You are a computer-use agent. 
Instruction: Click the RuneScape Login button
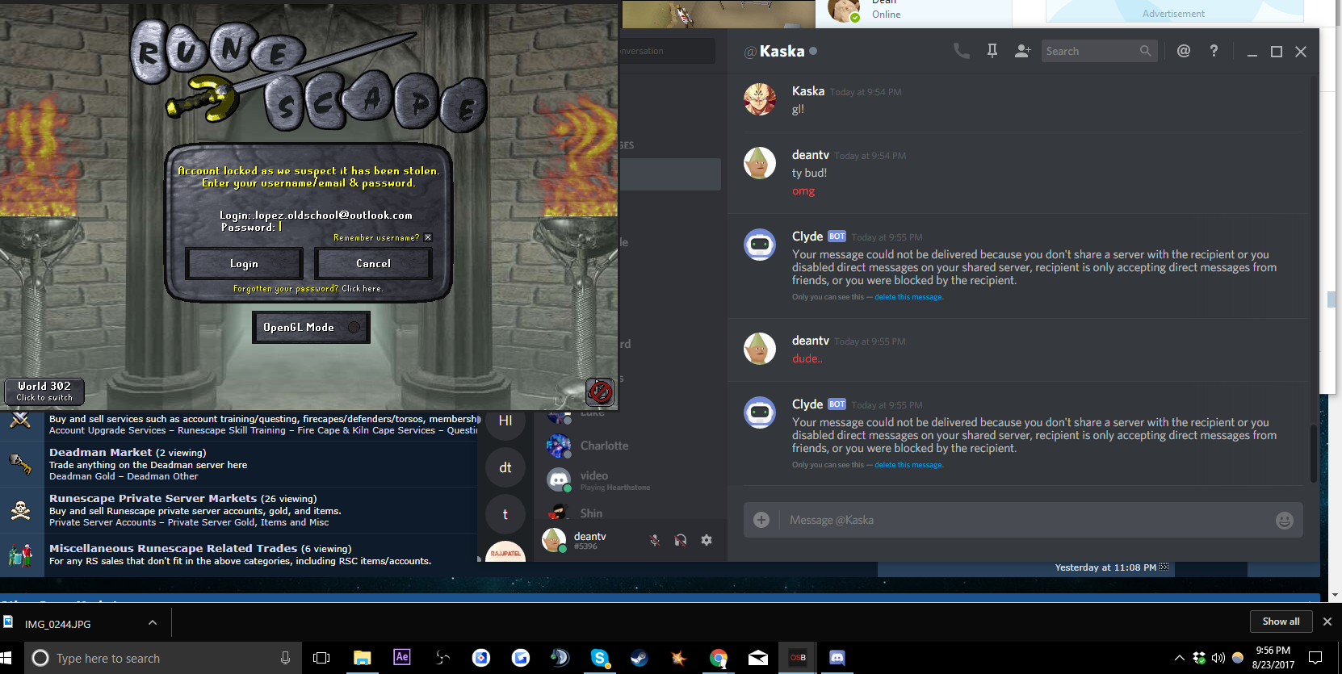click(x=244, y=264)
